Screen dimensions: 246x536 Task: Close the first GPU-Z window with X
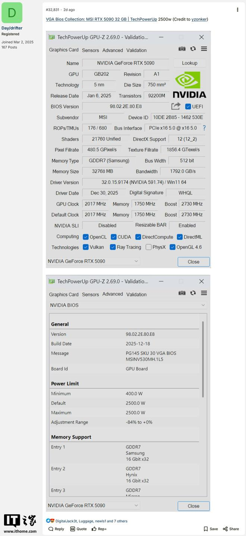coord(201,37)
